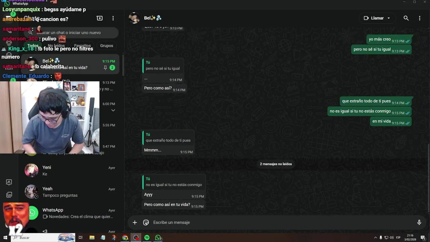Open the conversation options three-dot menu
Screen dimensions: 430x242
420,18
